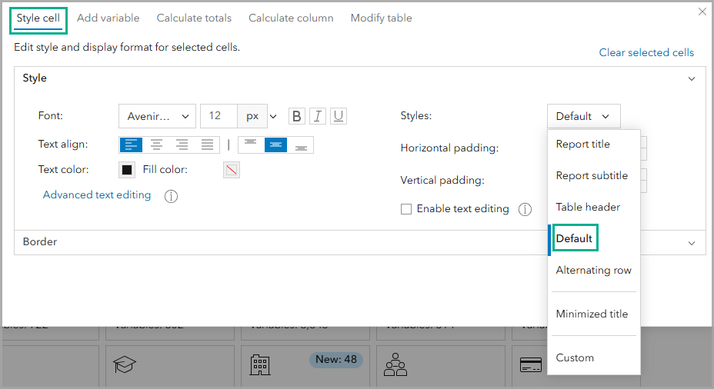Open the fill color swatch

coord(232,170)
